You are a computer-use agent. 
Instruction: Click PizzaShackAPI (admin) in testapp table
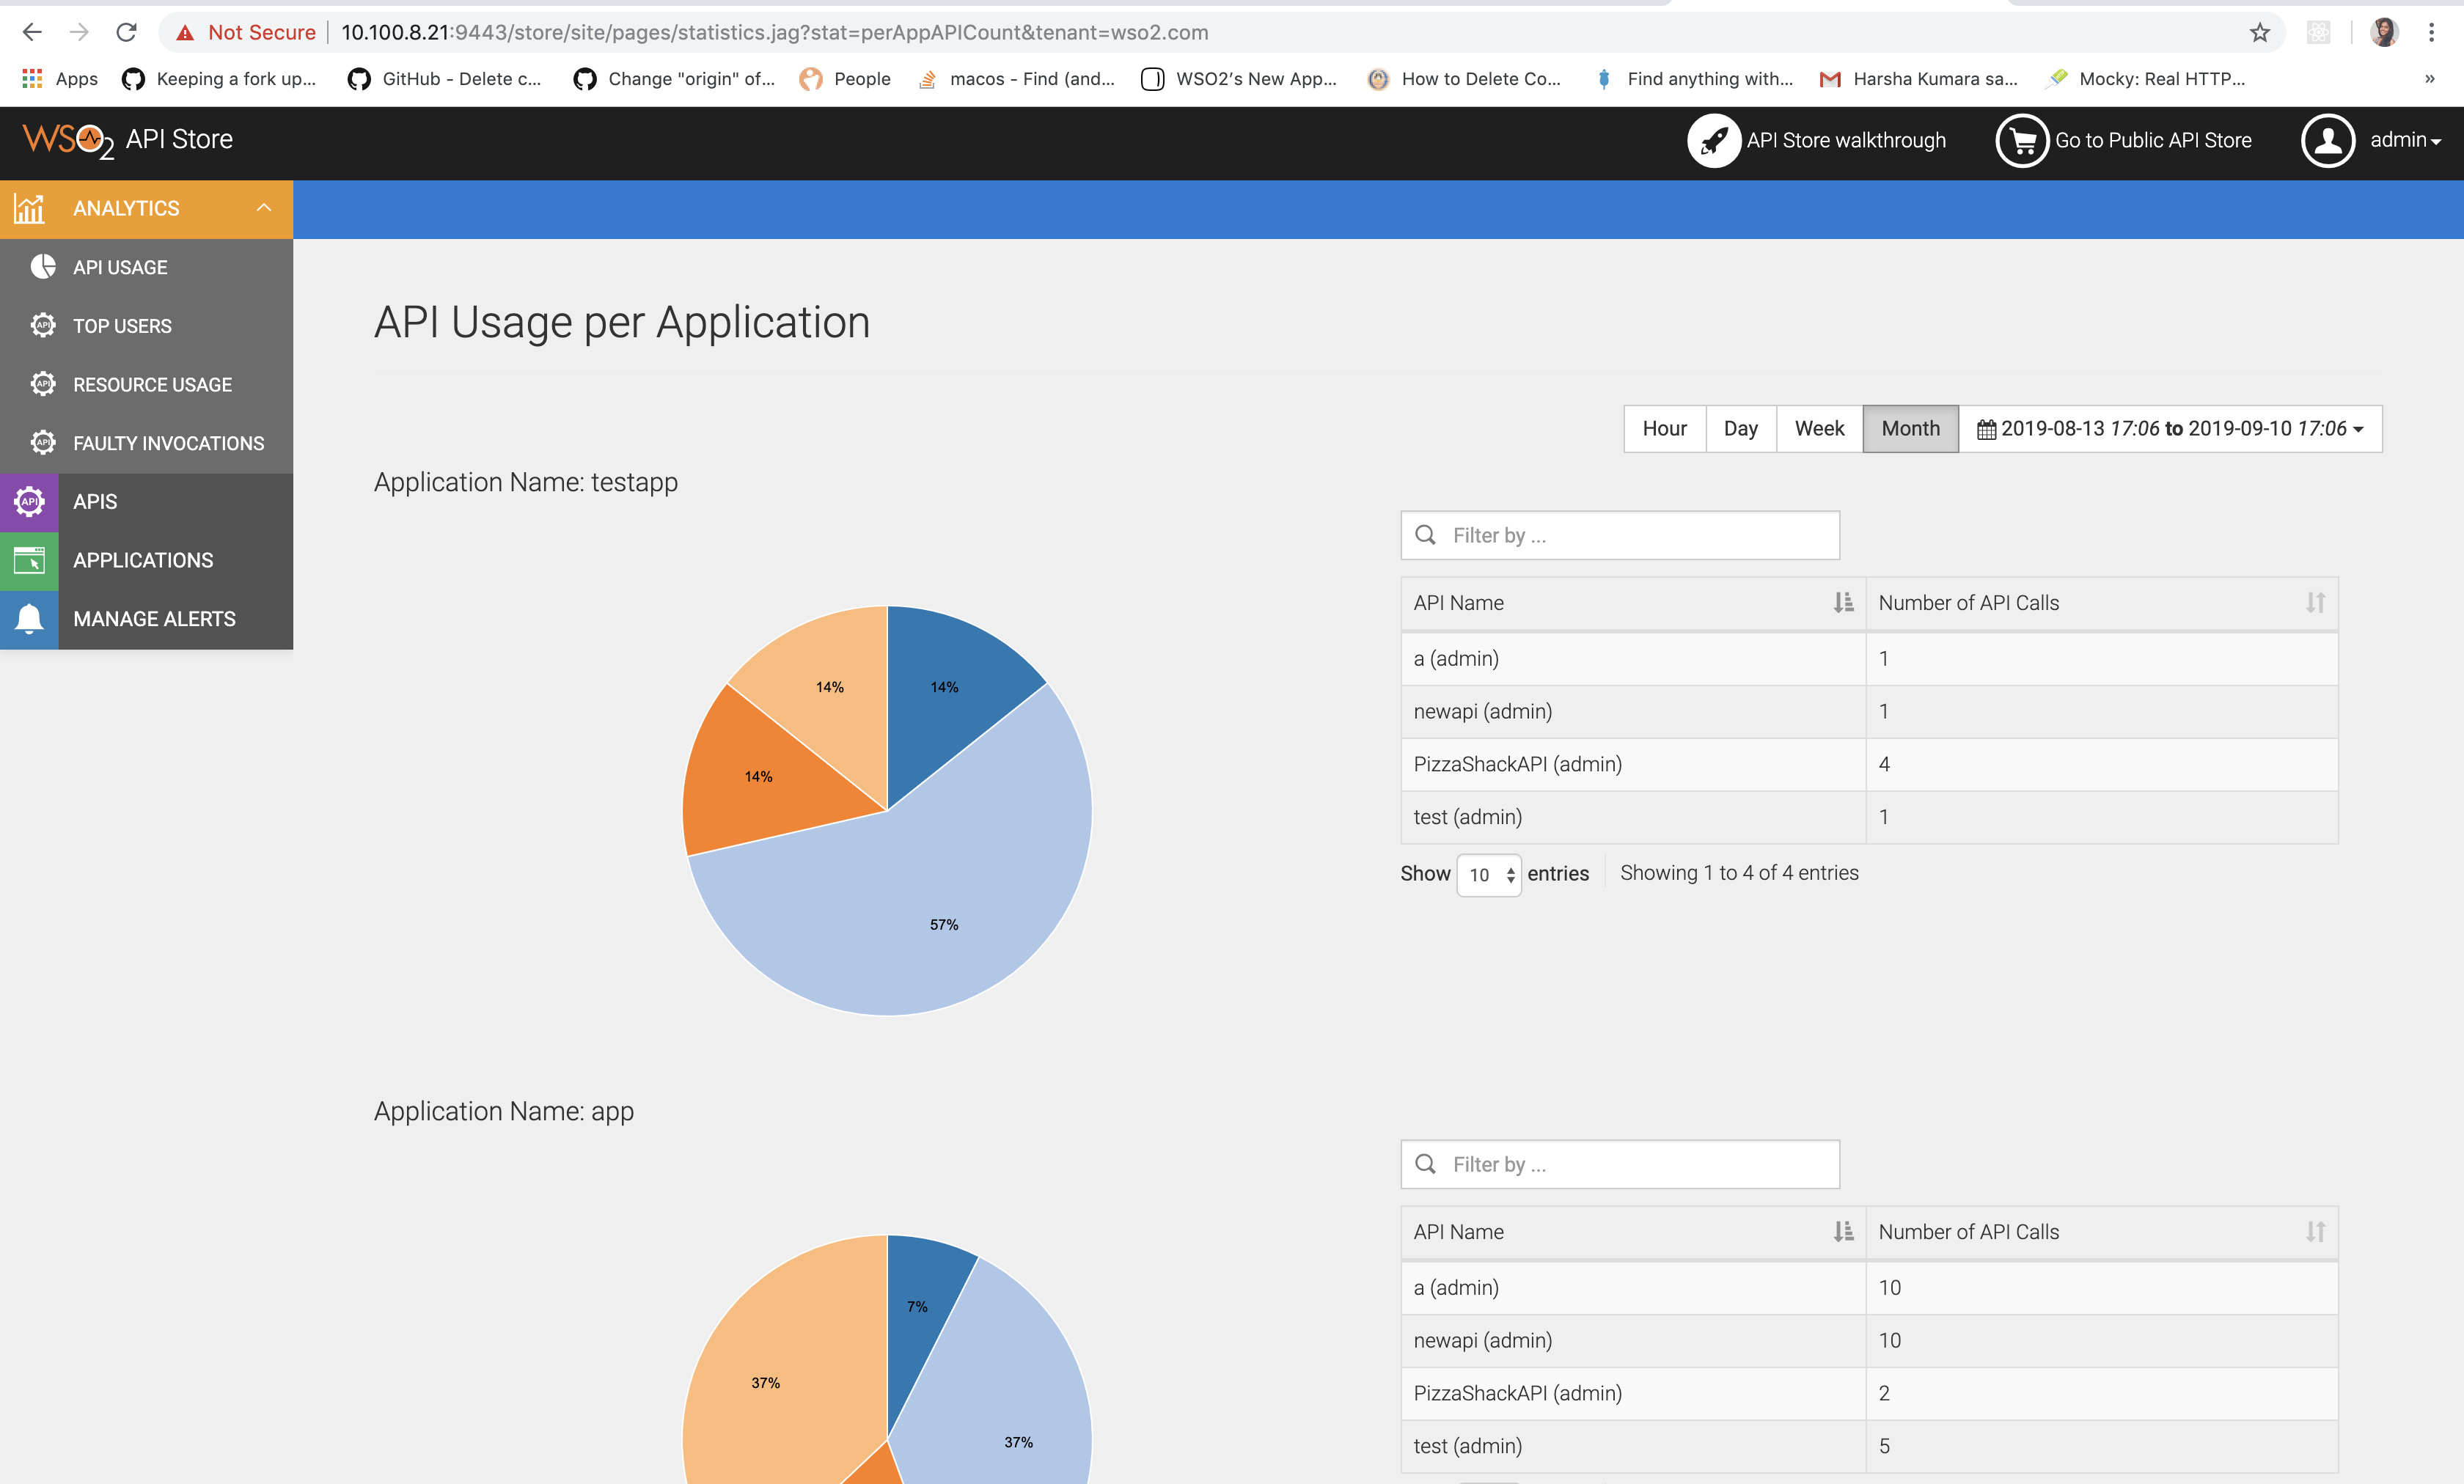click(x=1517, y=764)
